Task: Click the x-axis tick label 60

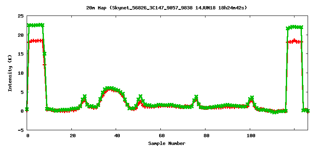Action: [162, 136]
